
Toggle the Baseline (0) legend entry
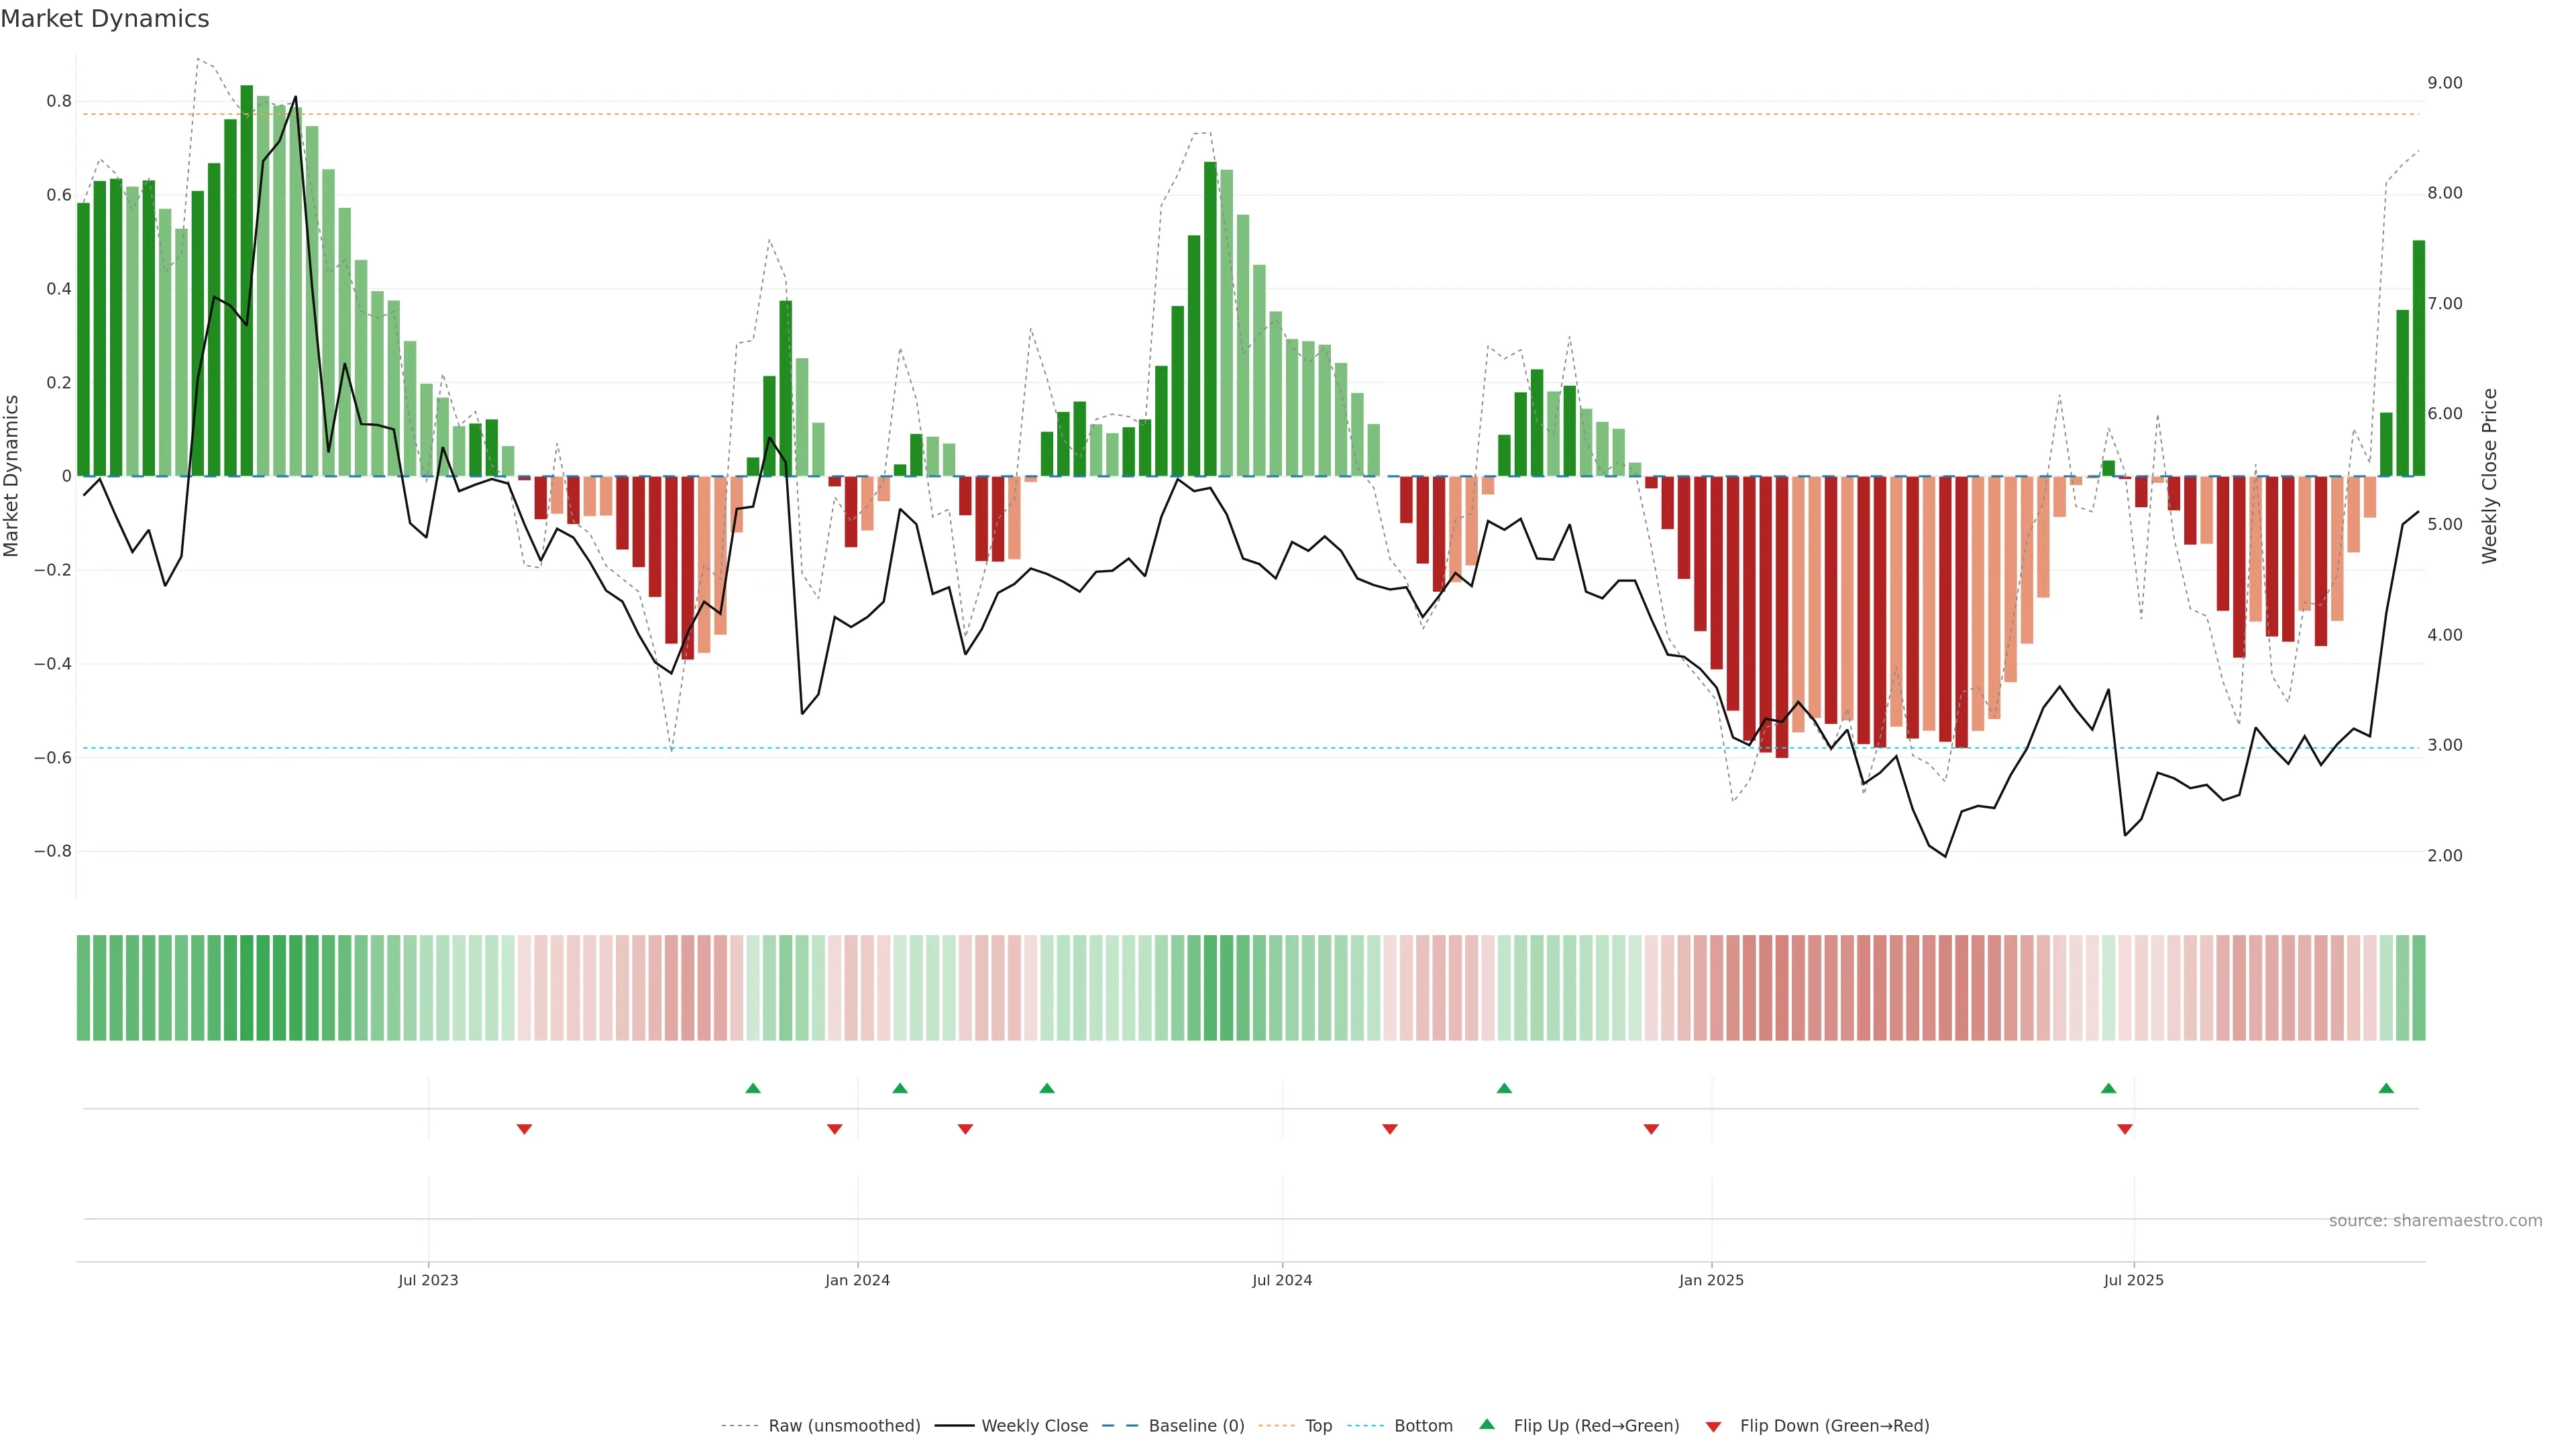click(1196, 1426)
